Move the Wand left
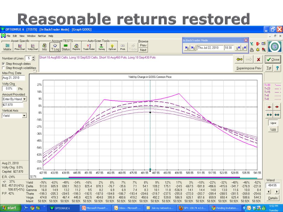The image size is (283, 212). pyautogui.click(x=269, y=192)
